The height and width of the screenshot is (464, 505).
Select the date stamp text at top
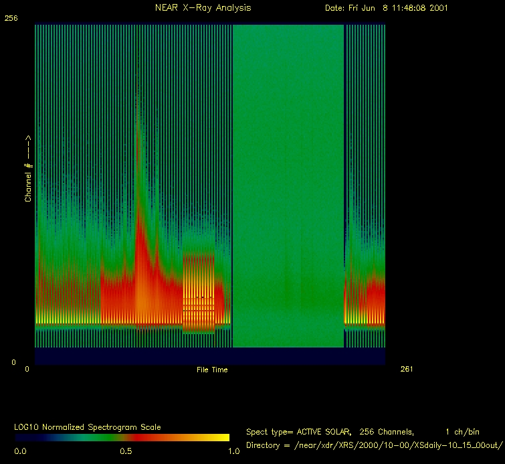tap(386, 8)
